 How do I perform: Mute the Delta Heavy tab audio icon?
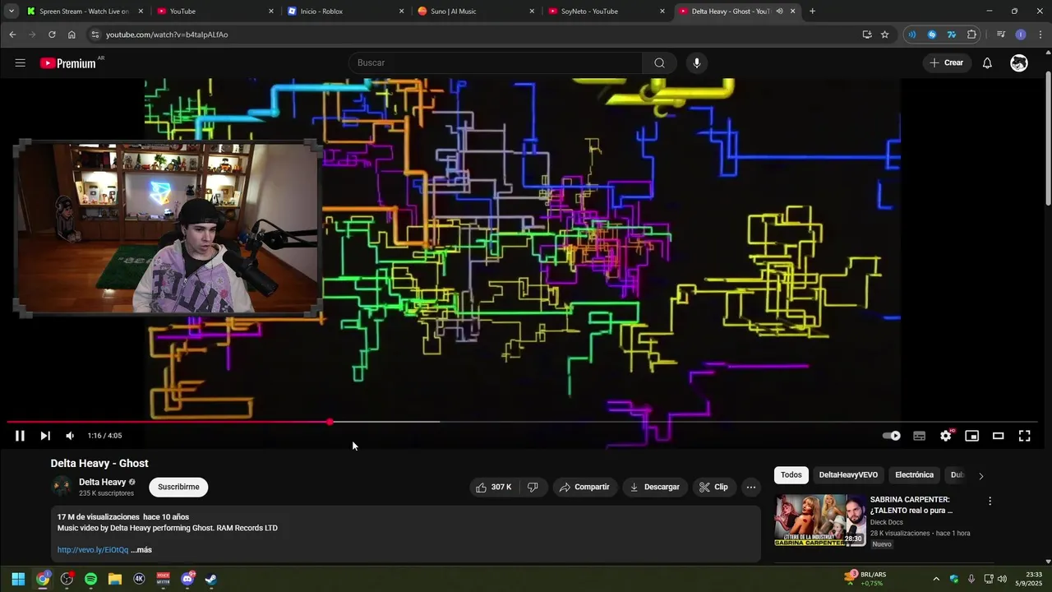(x=779, y=12)
